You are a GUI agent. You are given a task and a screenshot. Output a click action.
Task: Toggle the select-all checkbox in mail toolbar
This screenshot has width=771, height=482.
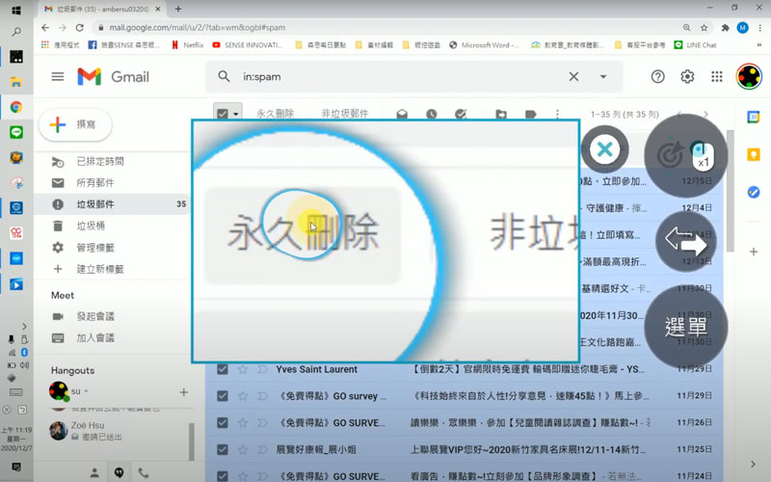[223, 114]
